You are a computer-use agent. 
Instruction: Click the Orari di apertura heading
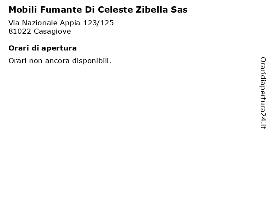pyautogui.click(x=43, y=48)
